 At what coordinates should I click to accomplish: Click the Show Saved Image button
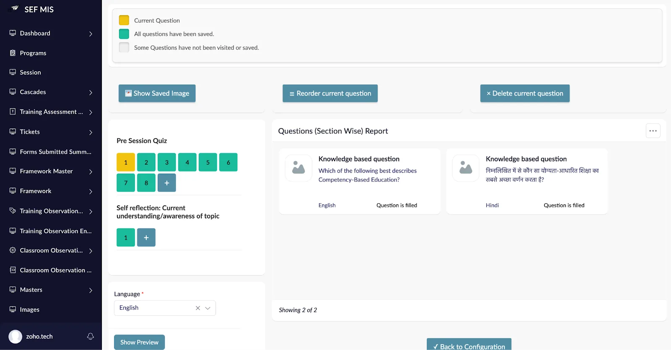coord(157,93)
